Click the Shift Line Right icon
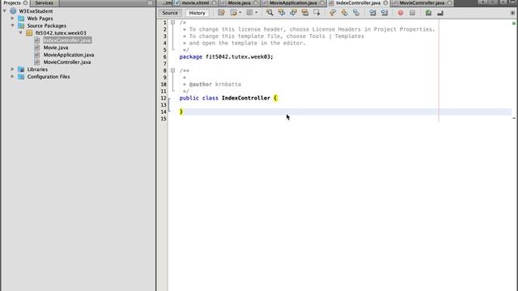The width and height of the screenshot is (518, 291). 384,13
